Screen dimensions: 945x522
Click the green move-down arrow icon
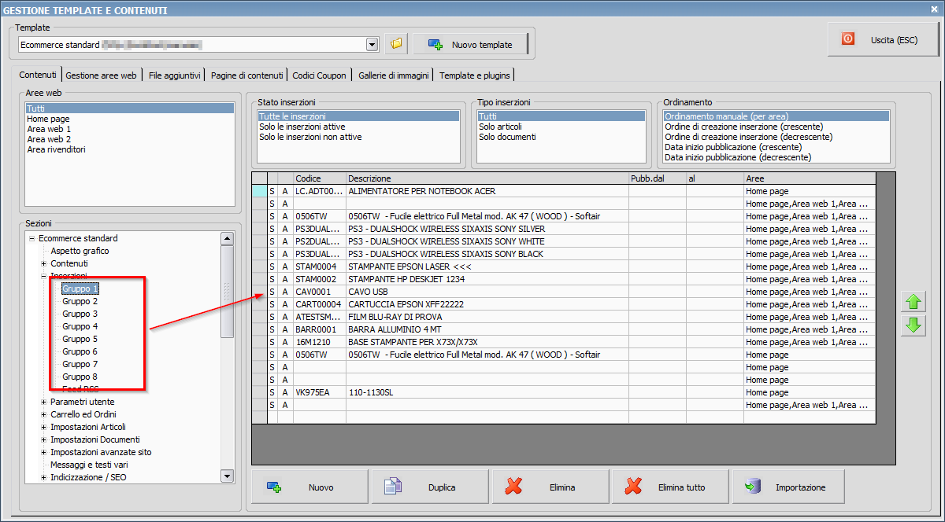click(913, 325)
